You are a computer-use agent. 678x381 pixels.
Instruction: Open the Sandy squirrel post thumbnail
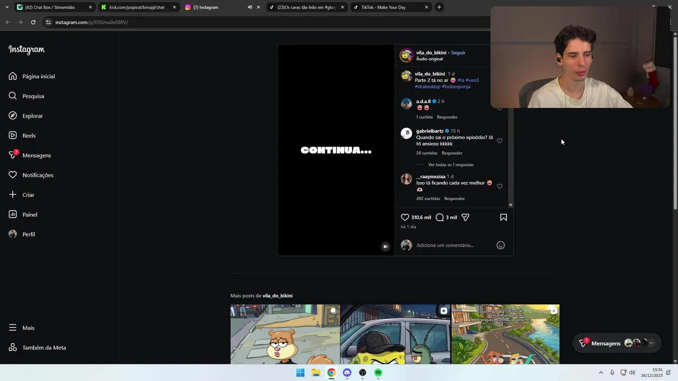click(x=285, y=334)
